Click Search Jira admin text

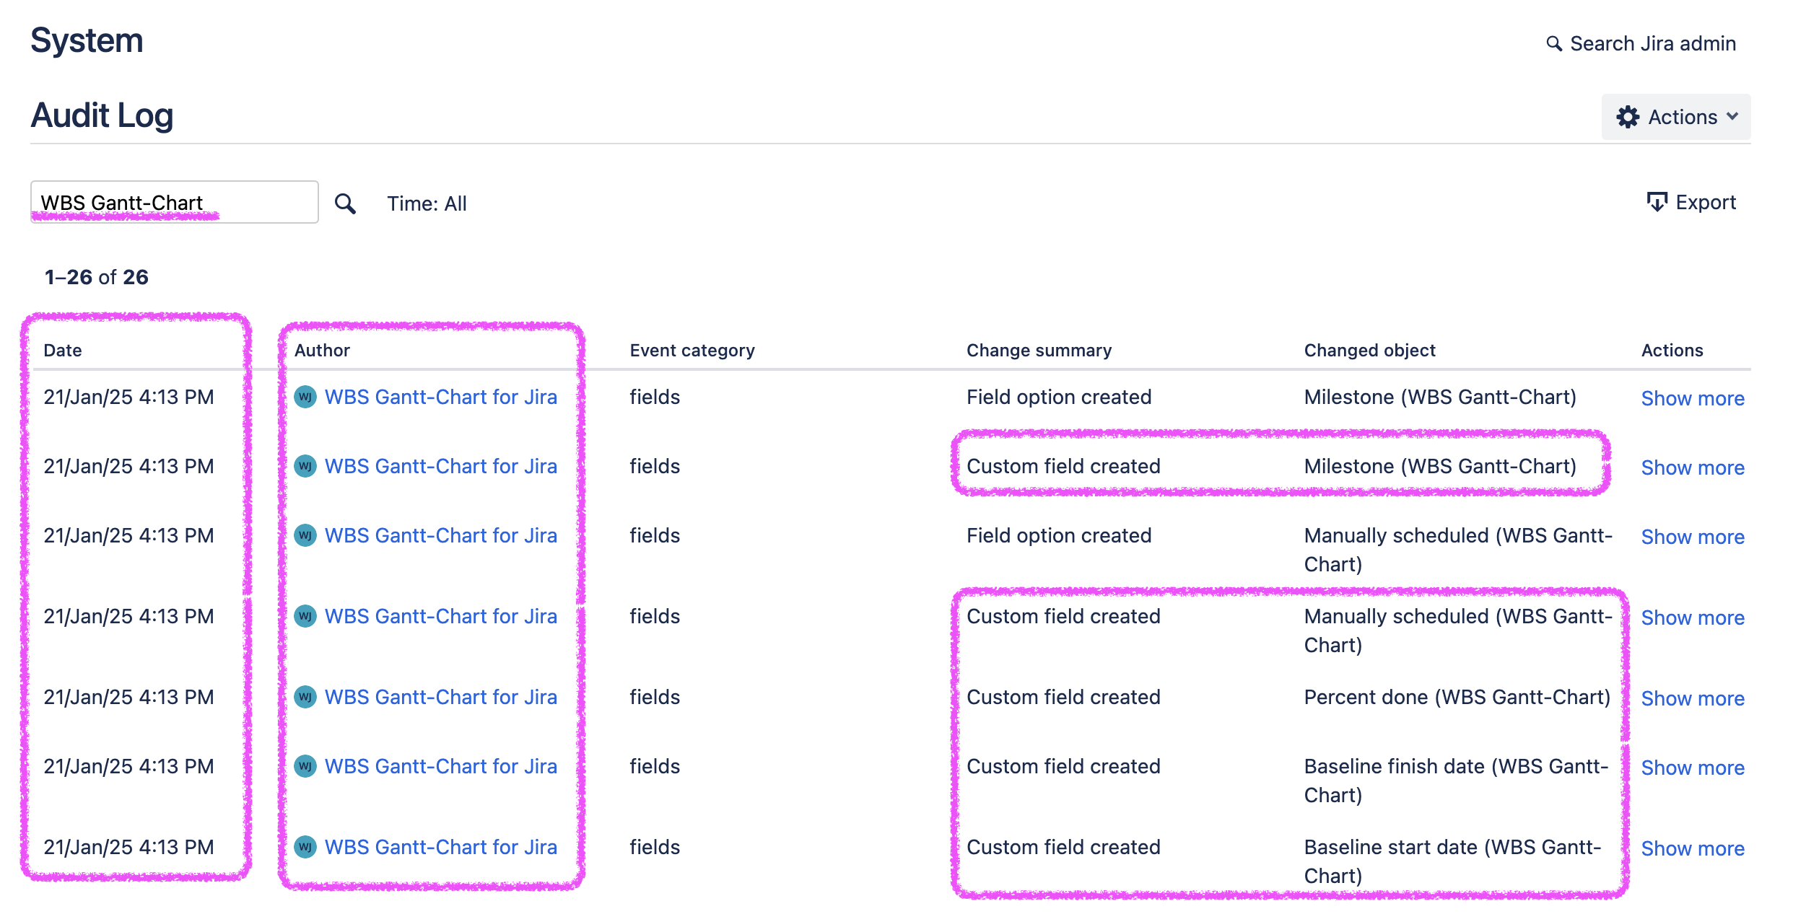(1652, 44)
